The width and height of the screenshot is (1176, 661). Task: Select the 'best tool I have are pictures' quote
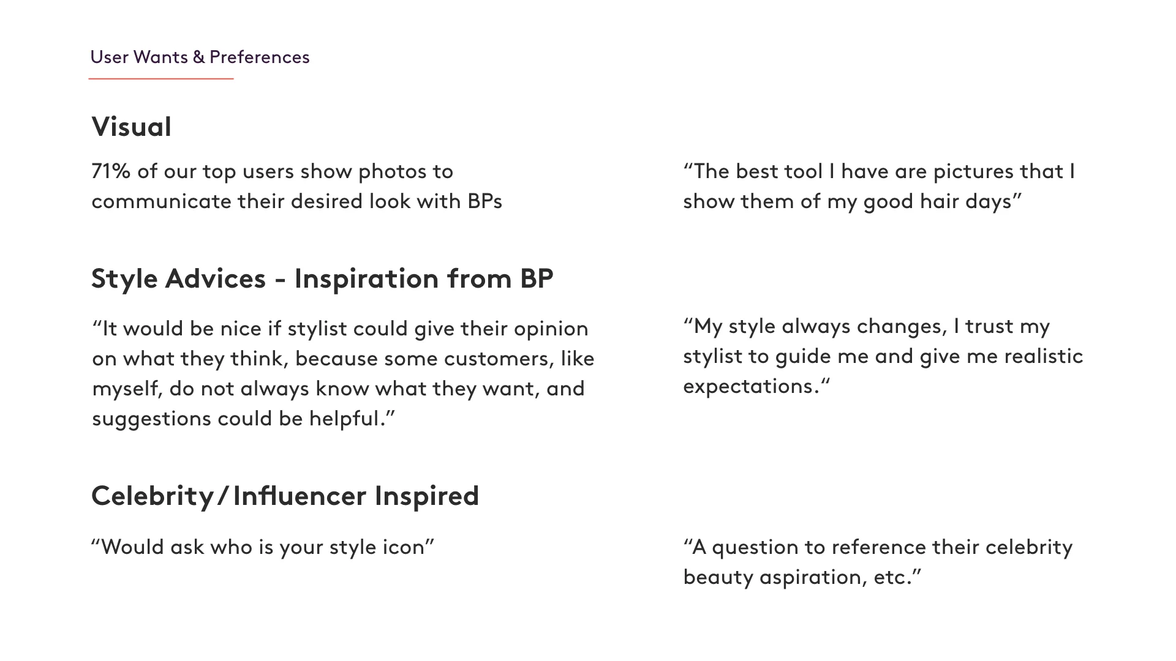click(879, 171)
